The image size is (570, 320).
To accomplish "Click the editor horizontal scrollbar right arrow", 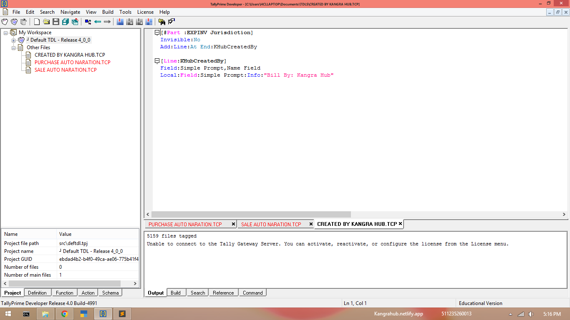I will [x=564, y=214].
